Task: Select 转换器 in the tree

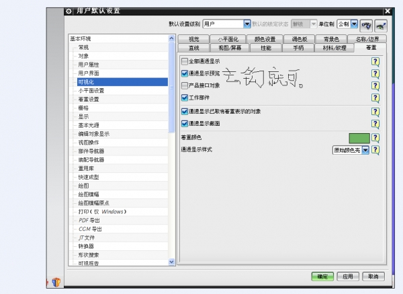Action: [x=86, y=246]
